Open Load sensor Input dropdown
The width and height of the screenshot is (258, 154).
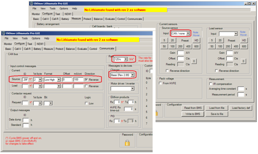(236, 34)
